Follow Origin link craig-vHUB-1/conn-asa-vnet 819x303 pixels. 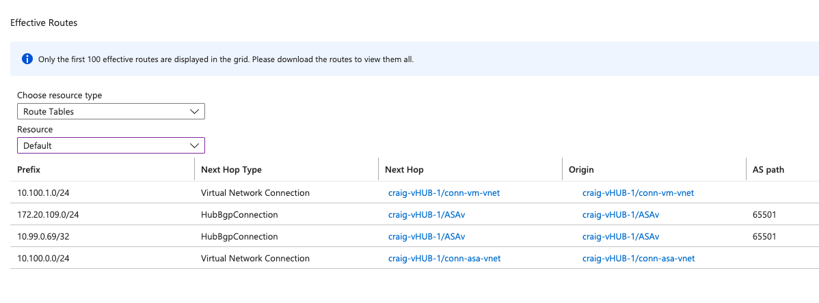pyautogui.click(x=639, y=259)
